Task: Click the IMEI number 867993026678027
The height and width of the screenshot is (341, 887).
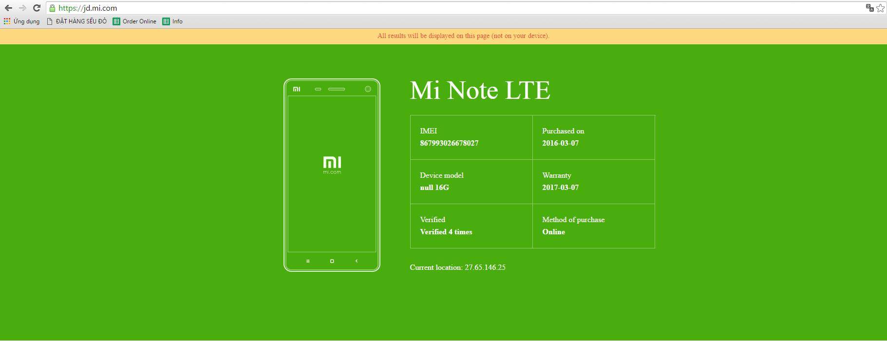Action: pos(449,143)
